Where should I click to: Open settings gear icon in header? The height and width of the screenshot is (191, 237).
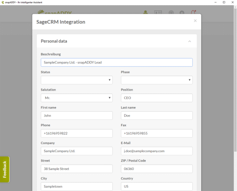click(x=182, y=12)
